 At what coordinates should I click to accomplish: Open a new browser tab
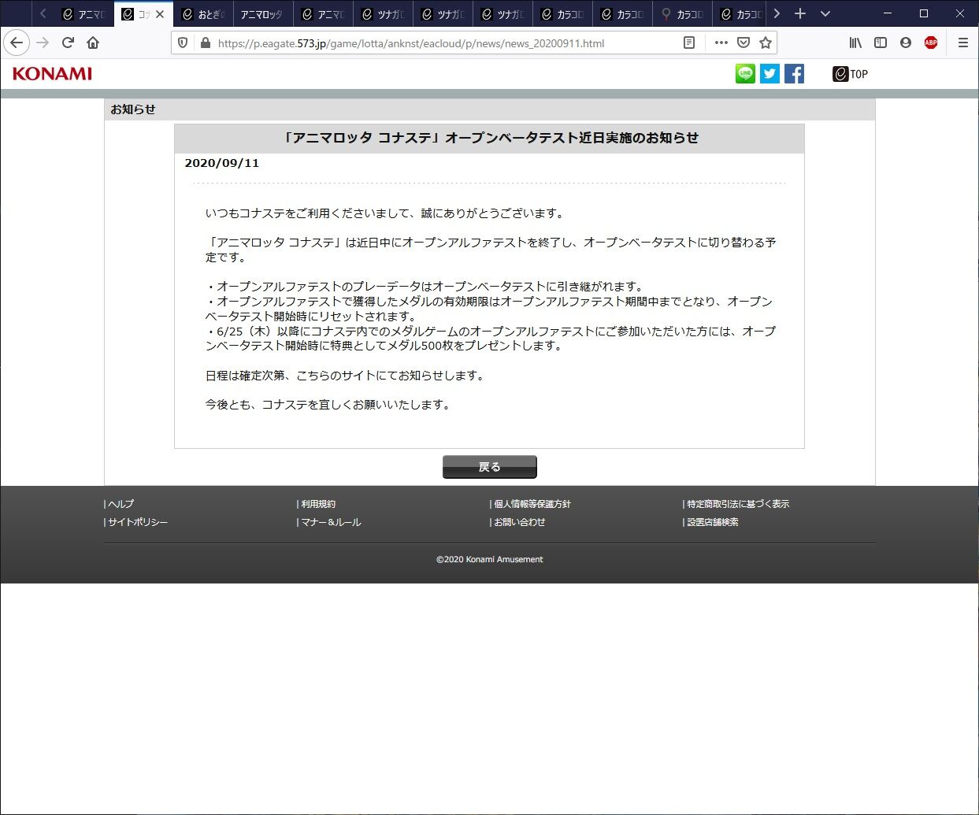[x=799, y=13]
